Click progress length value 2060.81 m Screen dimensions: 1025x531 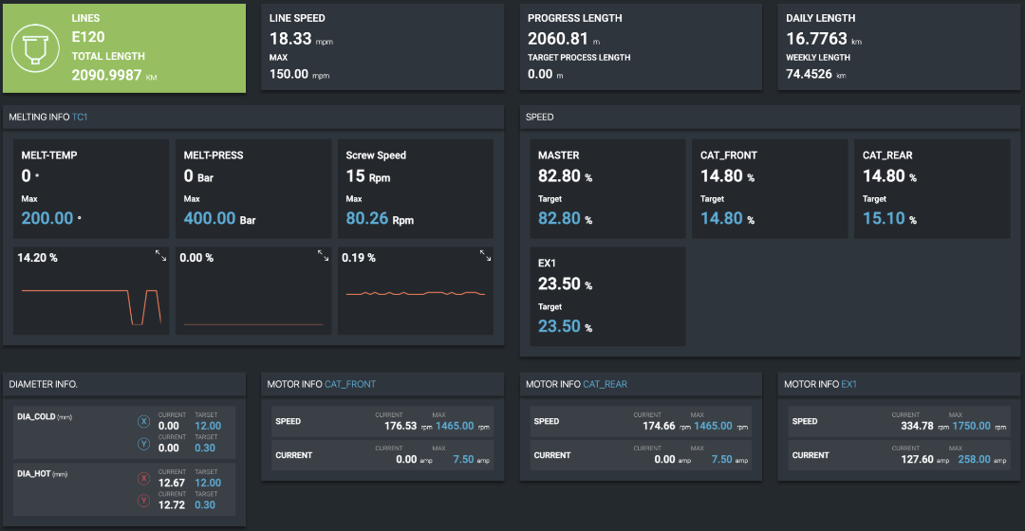pos(564,39)
